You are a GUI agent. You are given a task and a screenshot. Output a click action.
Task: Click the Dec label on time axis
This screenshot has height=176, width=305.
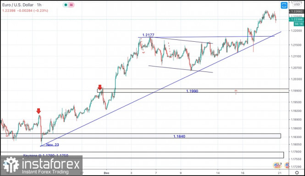click(106, 173)
